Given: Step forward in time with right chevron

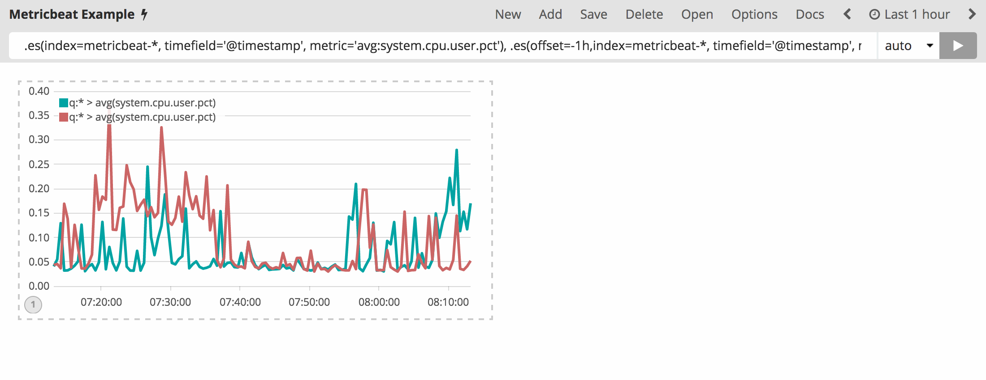Looking at the screenshot, I should (x=972, y=14).
